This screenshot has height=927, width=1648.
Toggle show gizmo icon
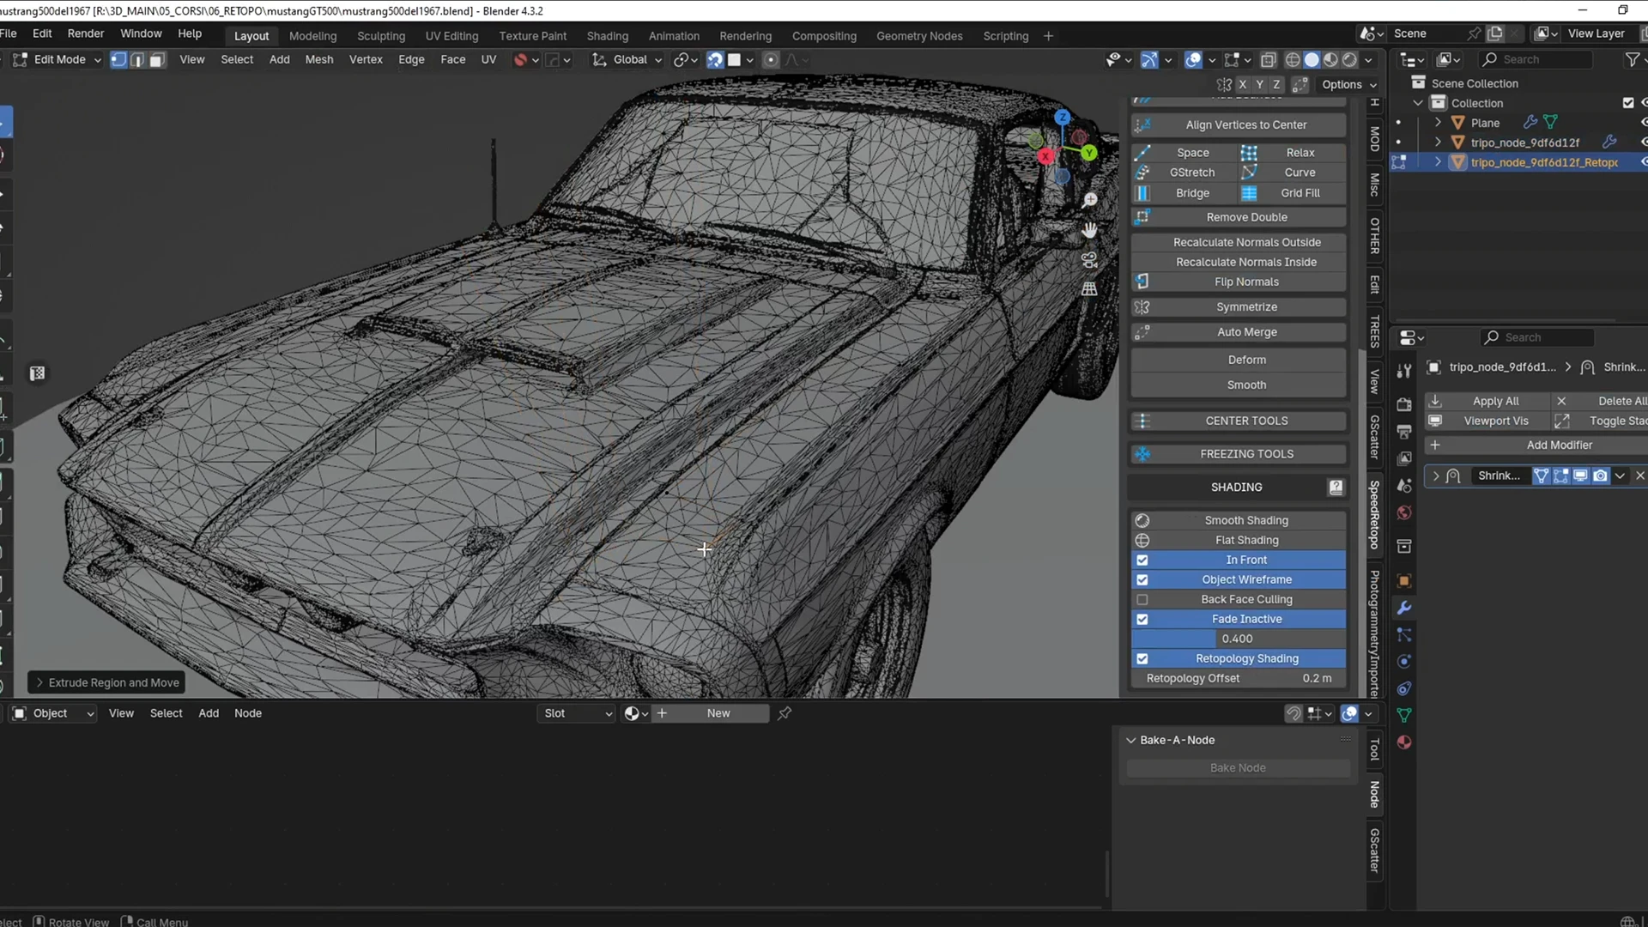(1149, 60)
